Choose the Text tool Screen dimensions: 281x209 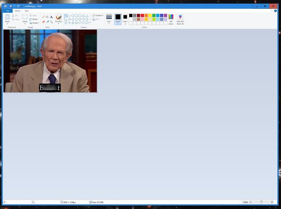point(51,17)
